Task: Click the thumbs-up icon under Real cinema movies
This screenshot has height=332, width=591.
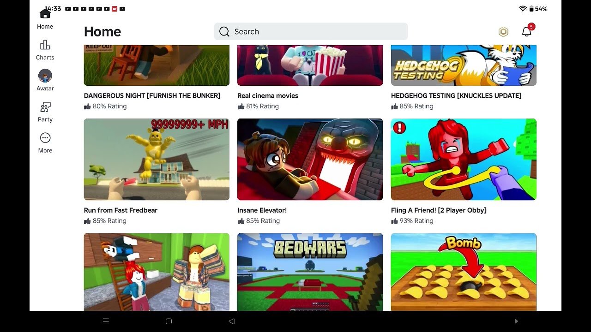Action: (x=241, y=107)
